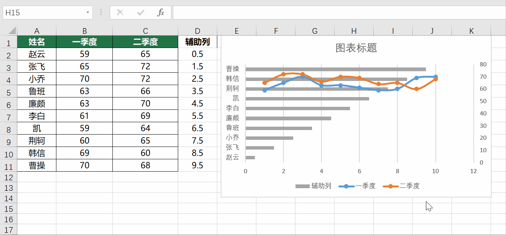506x235 pixels.
Task: Click the 辅助列 legend entry
Action: (x=313, y=186)
